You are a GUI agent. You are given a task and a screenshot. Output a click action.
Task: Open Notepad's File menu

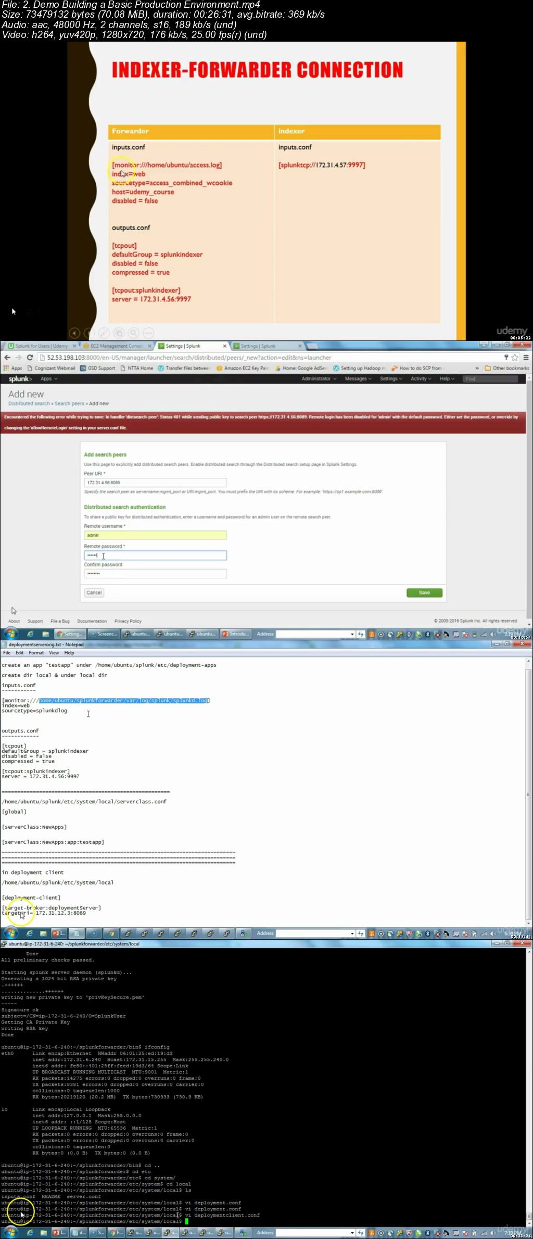[7, 653]
